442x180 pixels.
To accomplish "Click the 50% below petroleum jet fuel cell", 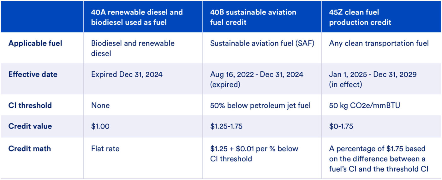I will pyautogui.click(x=260, y=105).
